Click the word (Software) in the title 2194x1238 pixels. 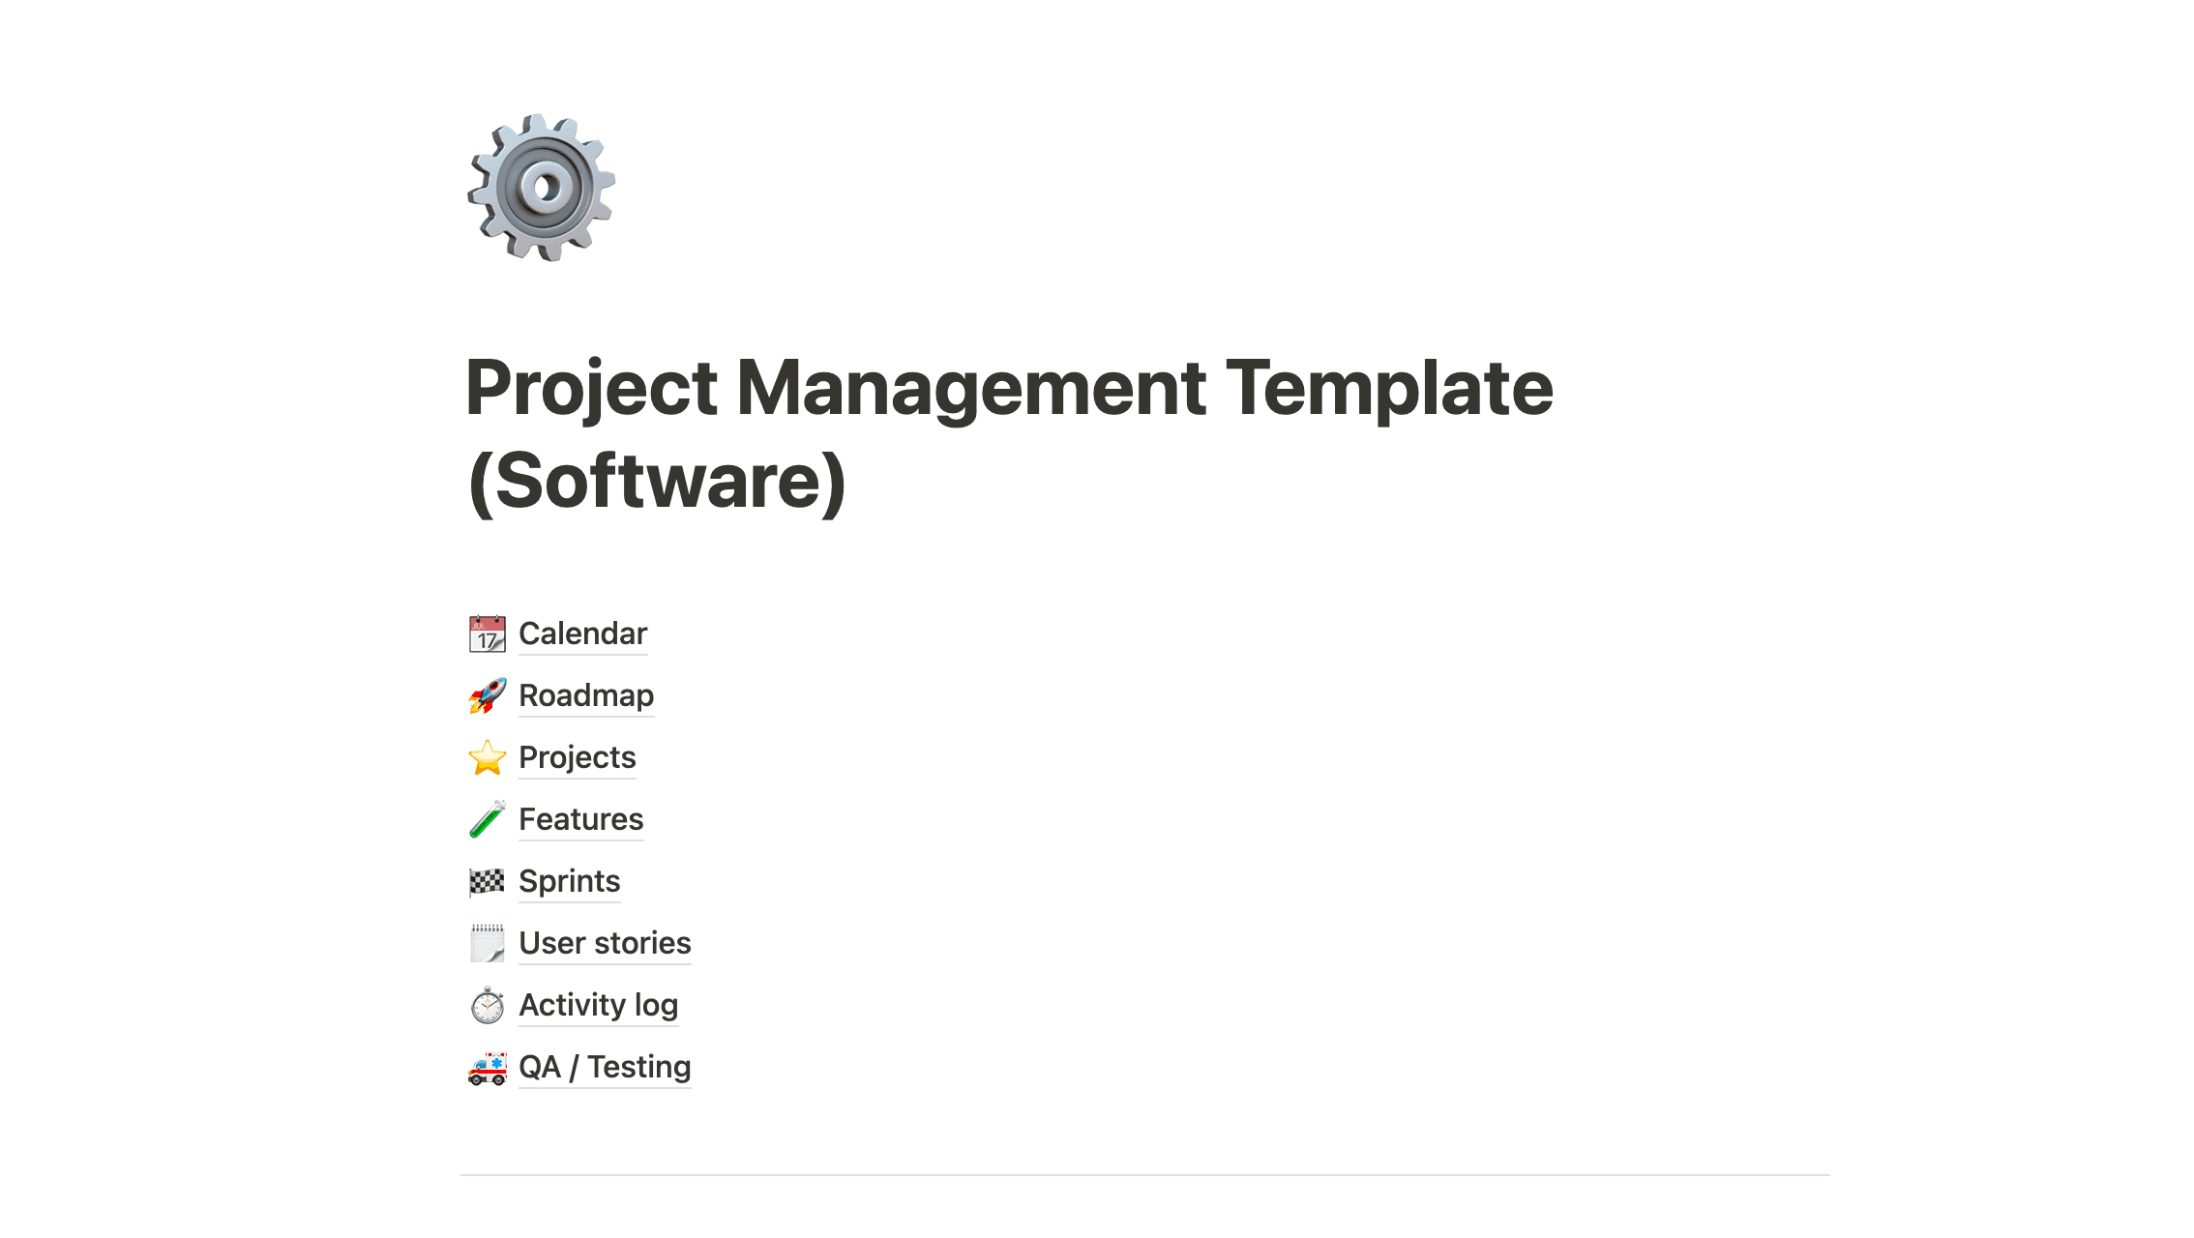pyautogui.click(x=657, y=482)
